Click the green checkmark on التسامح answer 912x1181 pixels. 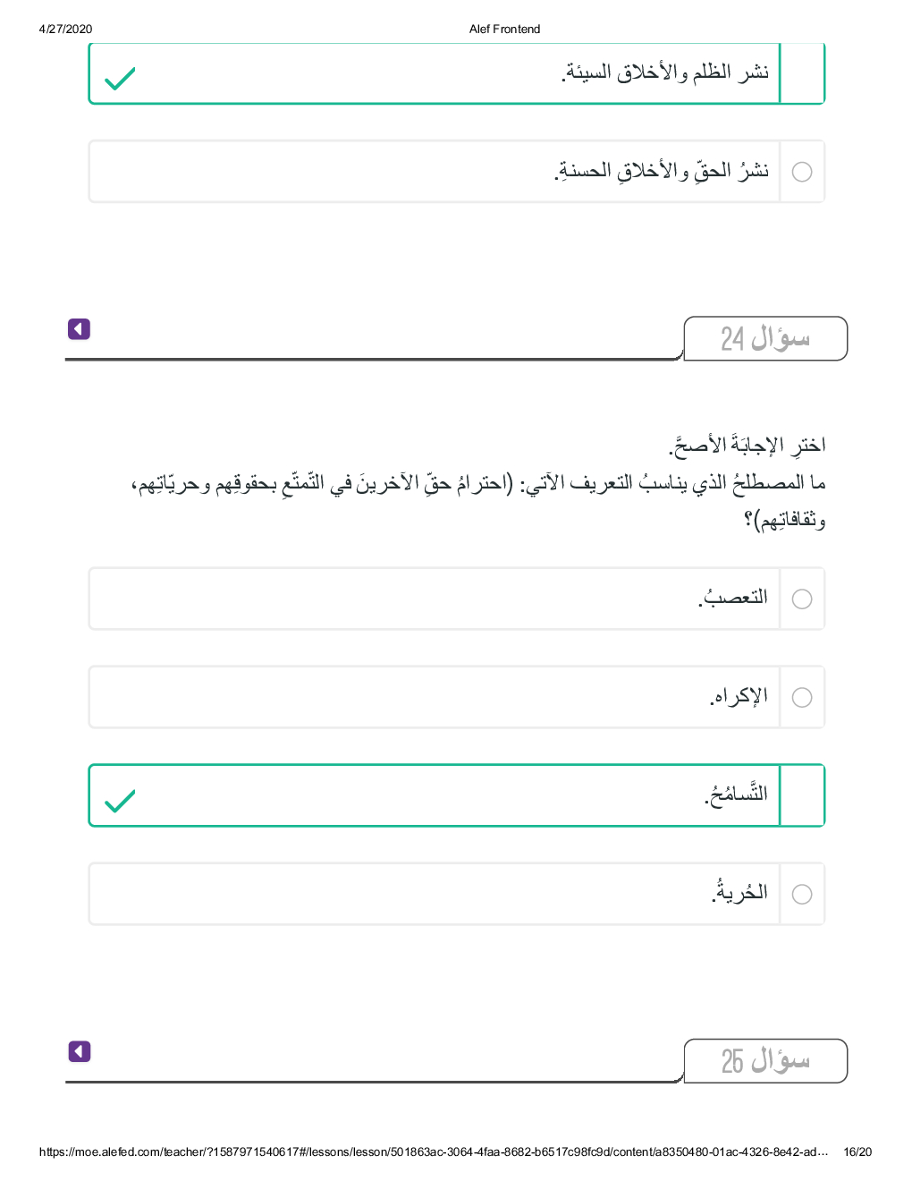[120, 801]
